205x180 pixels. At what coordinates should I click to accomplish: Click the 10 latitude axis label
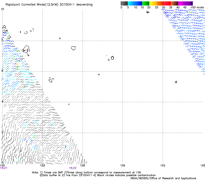point(2,9)
